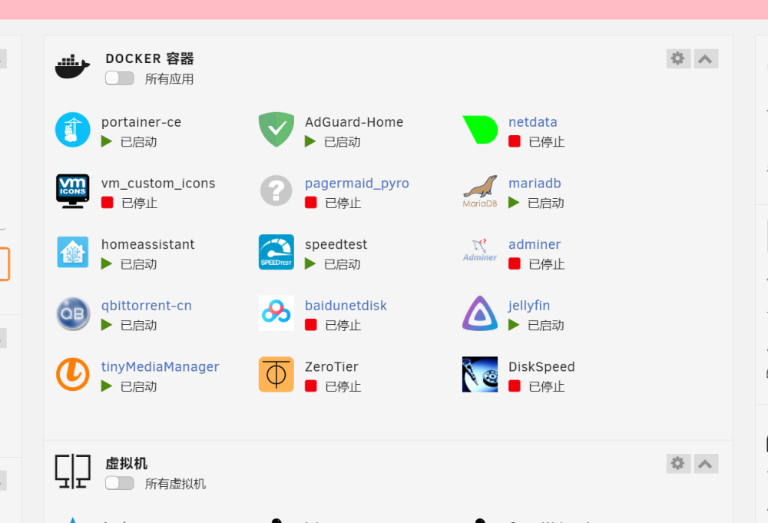This screenshot has height=523, width=768.
Task: Collapse the 虚拟机 panel
Action: [705, 463]
